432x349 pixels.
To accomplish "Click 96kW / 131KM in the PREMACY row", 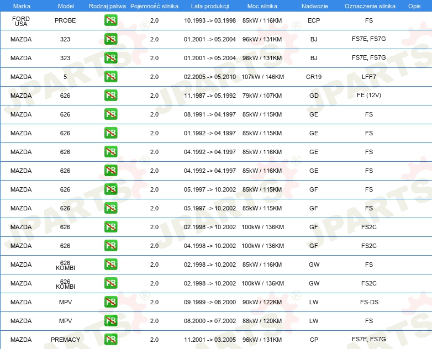I will point(262,340).
